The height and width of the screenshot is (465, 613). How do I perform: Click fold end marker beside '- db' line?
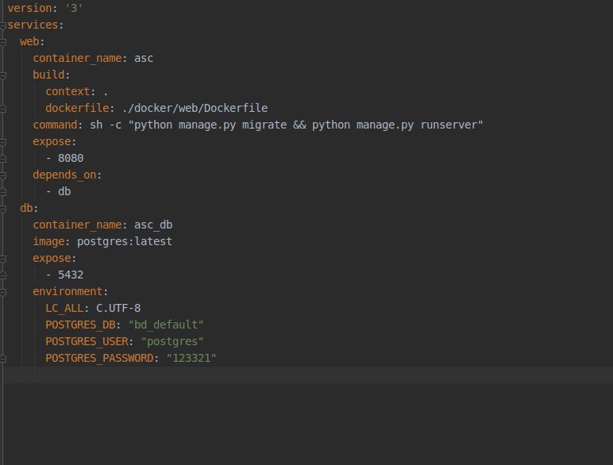click(x=3, y=192)
